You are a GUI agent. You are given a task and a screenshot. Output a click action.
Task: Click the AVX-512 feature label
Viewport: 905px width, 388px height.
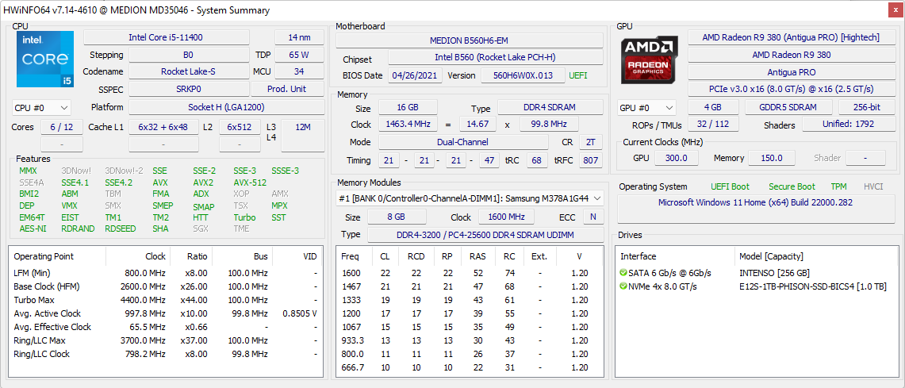(250, 182)
